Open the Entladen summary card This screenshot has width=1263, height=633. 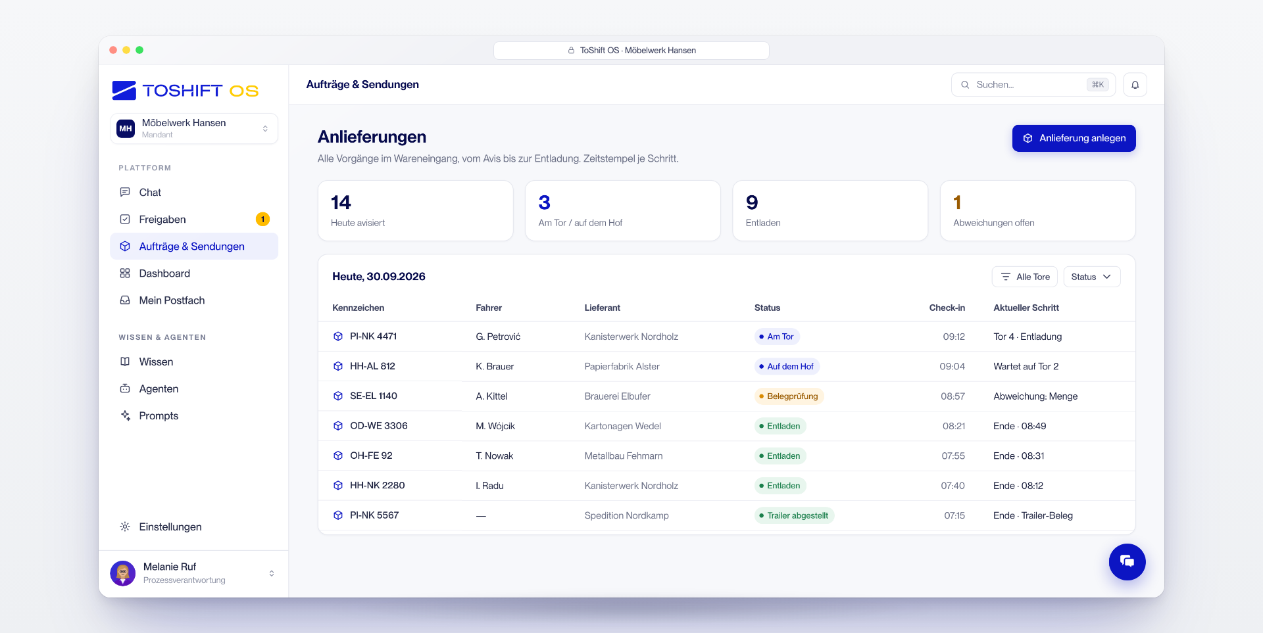(830, 211)
